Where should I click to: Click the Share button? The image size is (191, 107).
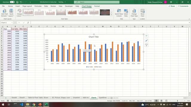(172, 6)
